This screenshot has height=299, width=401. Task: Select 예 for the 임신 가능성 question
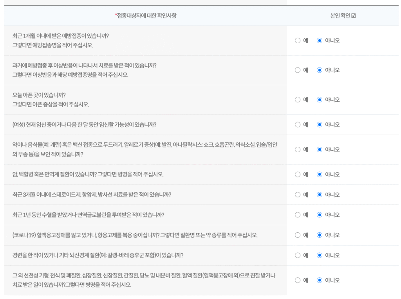click(x=298, y=125)
